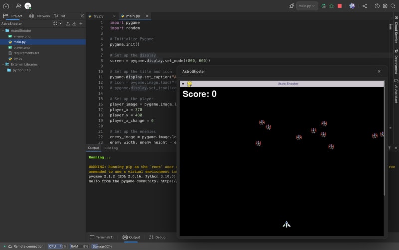The image size is (399, 250).
Task: Click the locate file crosshair icon
Action: [x=55, y=23]
